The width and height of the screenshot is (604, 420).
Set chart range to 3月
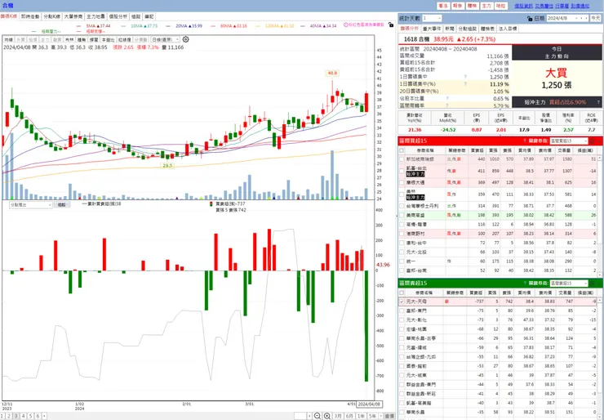click(338, 416)
